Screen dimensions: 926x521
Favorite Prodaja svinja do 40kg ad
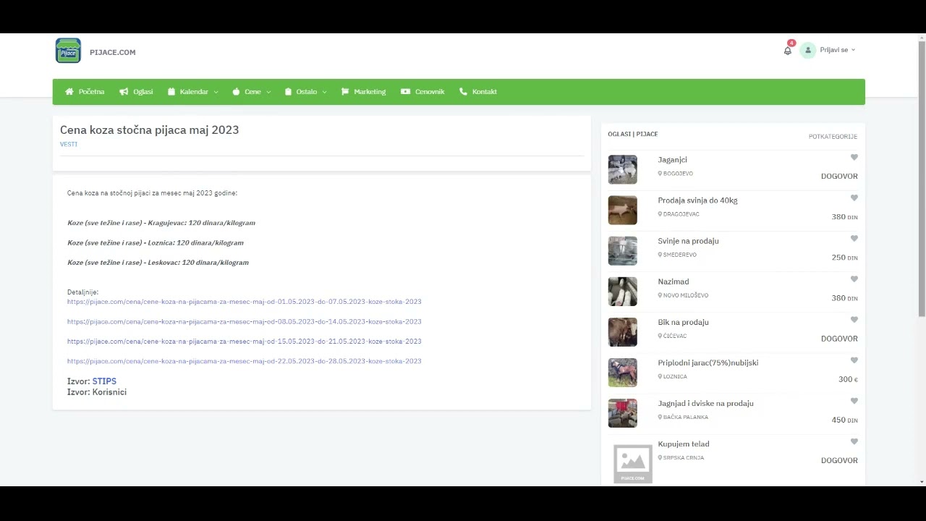tap(854, 198)
